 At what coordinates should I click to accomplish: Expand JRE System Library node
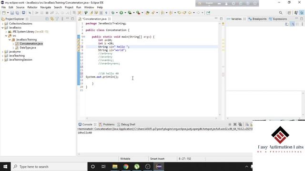6,32
